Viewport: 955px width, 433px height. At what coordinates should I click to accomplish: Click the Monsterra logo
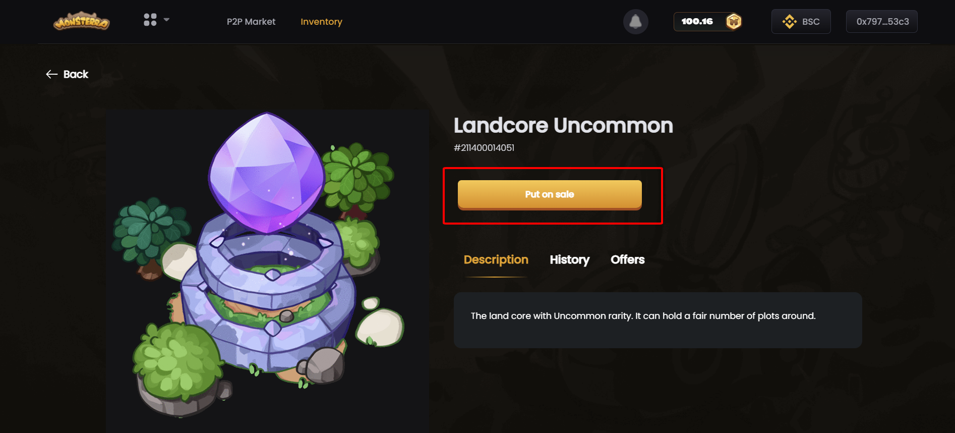pyautogui.click(x=82, y=21)
